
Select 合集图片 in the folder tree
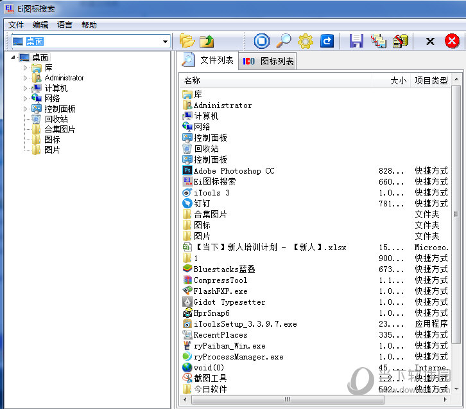click(60, 129)
